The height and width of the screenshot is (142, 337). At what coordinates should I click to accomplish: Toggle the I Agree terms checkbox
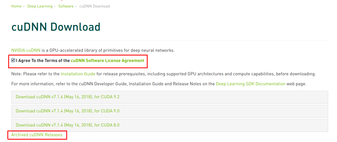point(13,60)
